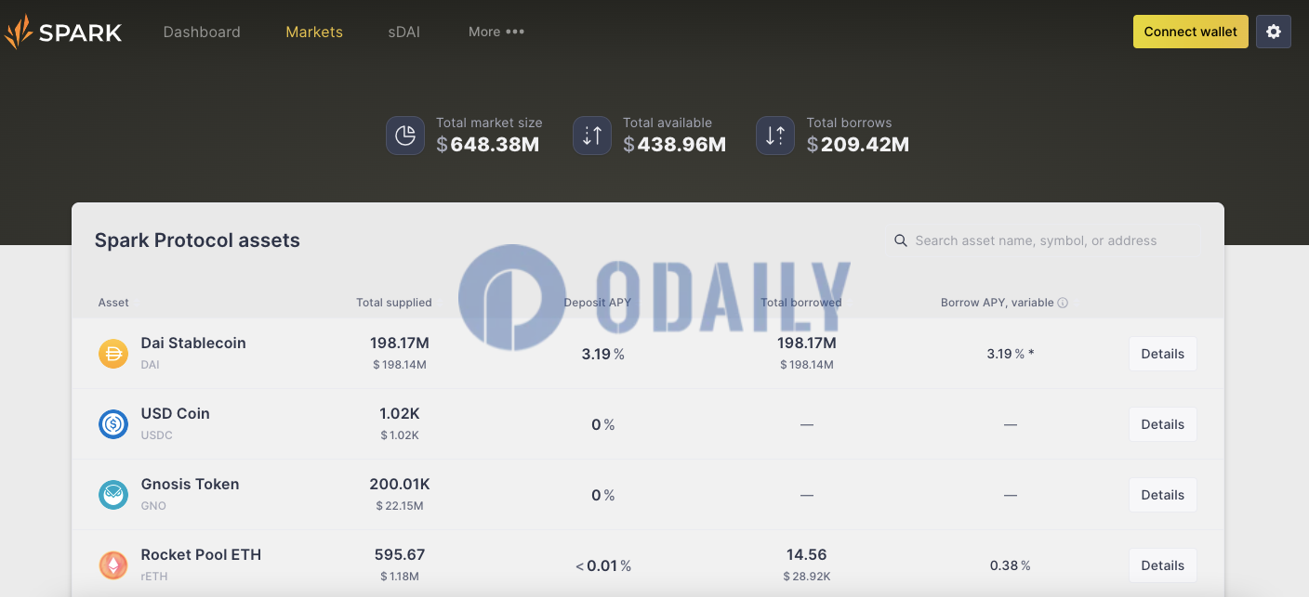Click the Spark Protocol assets heading

tap(197, 240)
